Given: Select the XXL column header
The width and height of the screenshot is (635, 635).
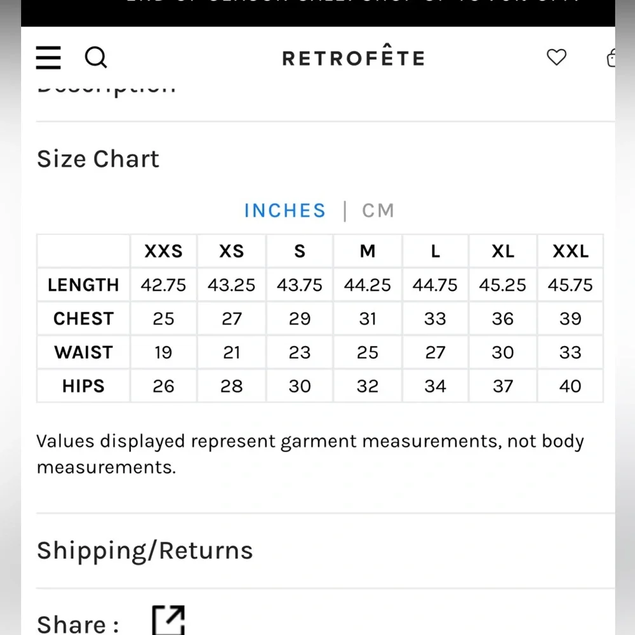Looking at the screenshot, I should coord(570,251).
